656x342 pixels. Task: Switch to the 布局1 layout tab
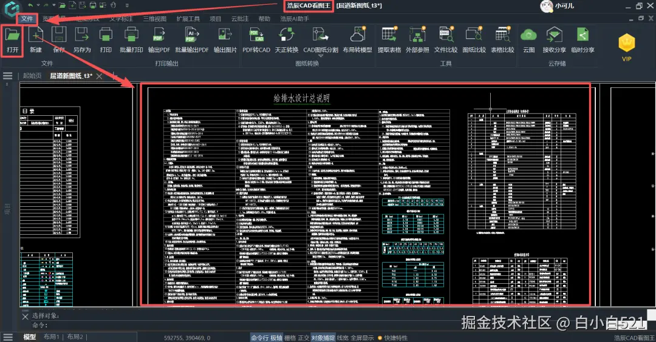pyautogui.click(x=52, y=337)
